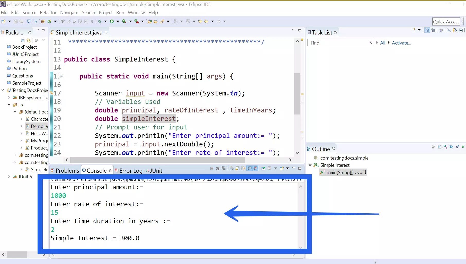466x264 pixels.
Task: Toggle categorized presentation in Task List
Action: pyautogui.click(x=427, y=30)
